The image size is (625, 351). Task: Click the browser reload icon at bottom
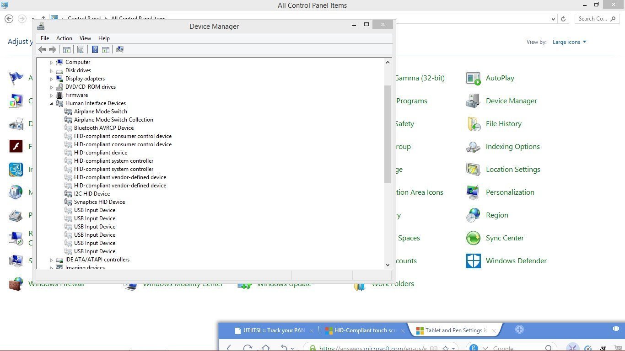[x=248, y=348]
